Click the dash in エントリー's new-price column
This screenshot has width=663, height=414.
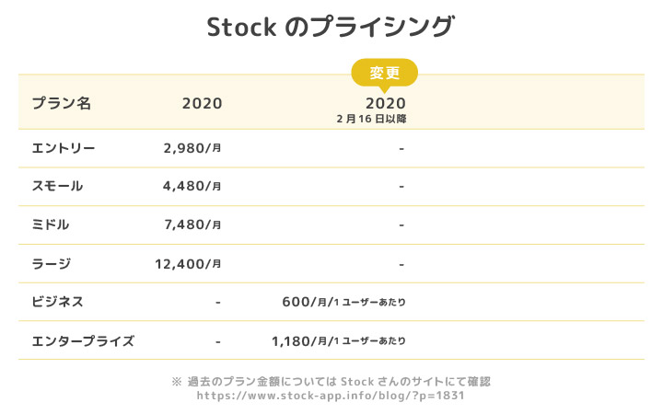click(x=402, y=147)
